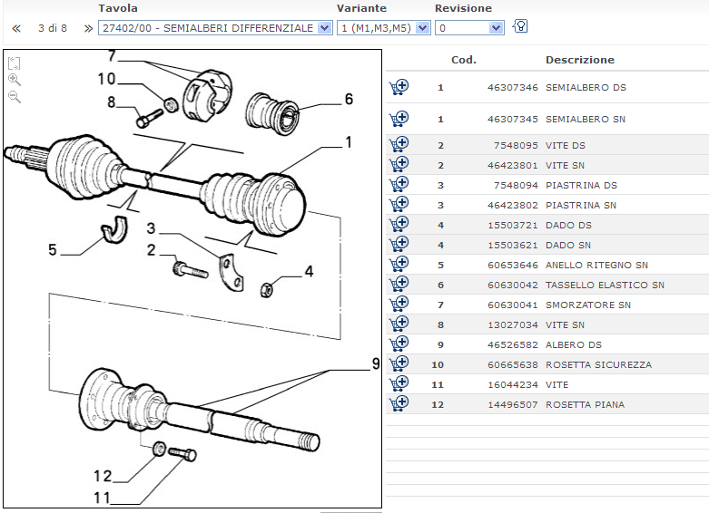The image size is (709, 513).
Task: Click description SMORZATORE SN
Action: [x=588, y=305]
